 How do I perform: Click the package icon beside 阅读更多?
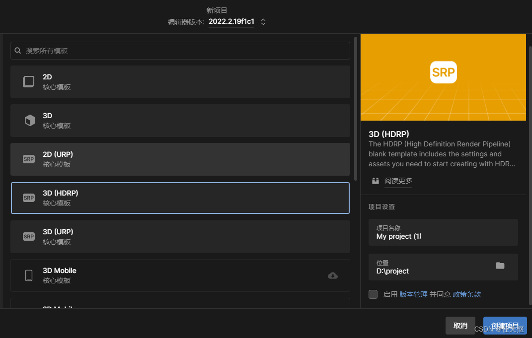click(375, 181)
